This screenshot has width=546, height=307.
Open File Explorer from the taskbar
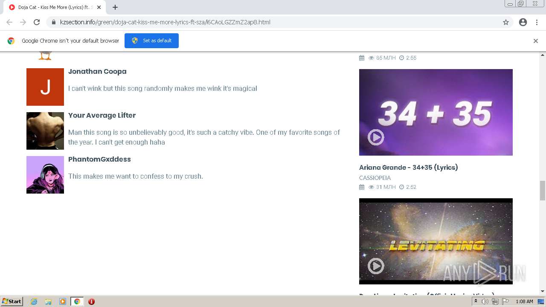tap(48, 301)
